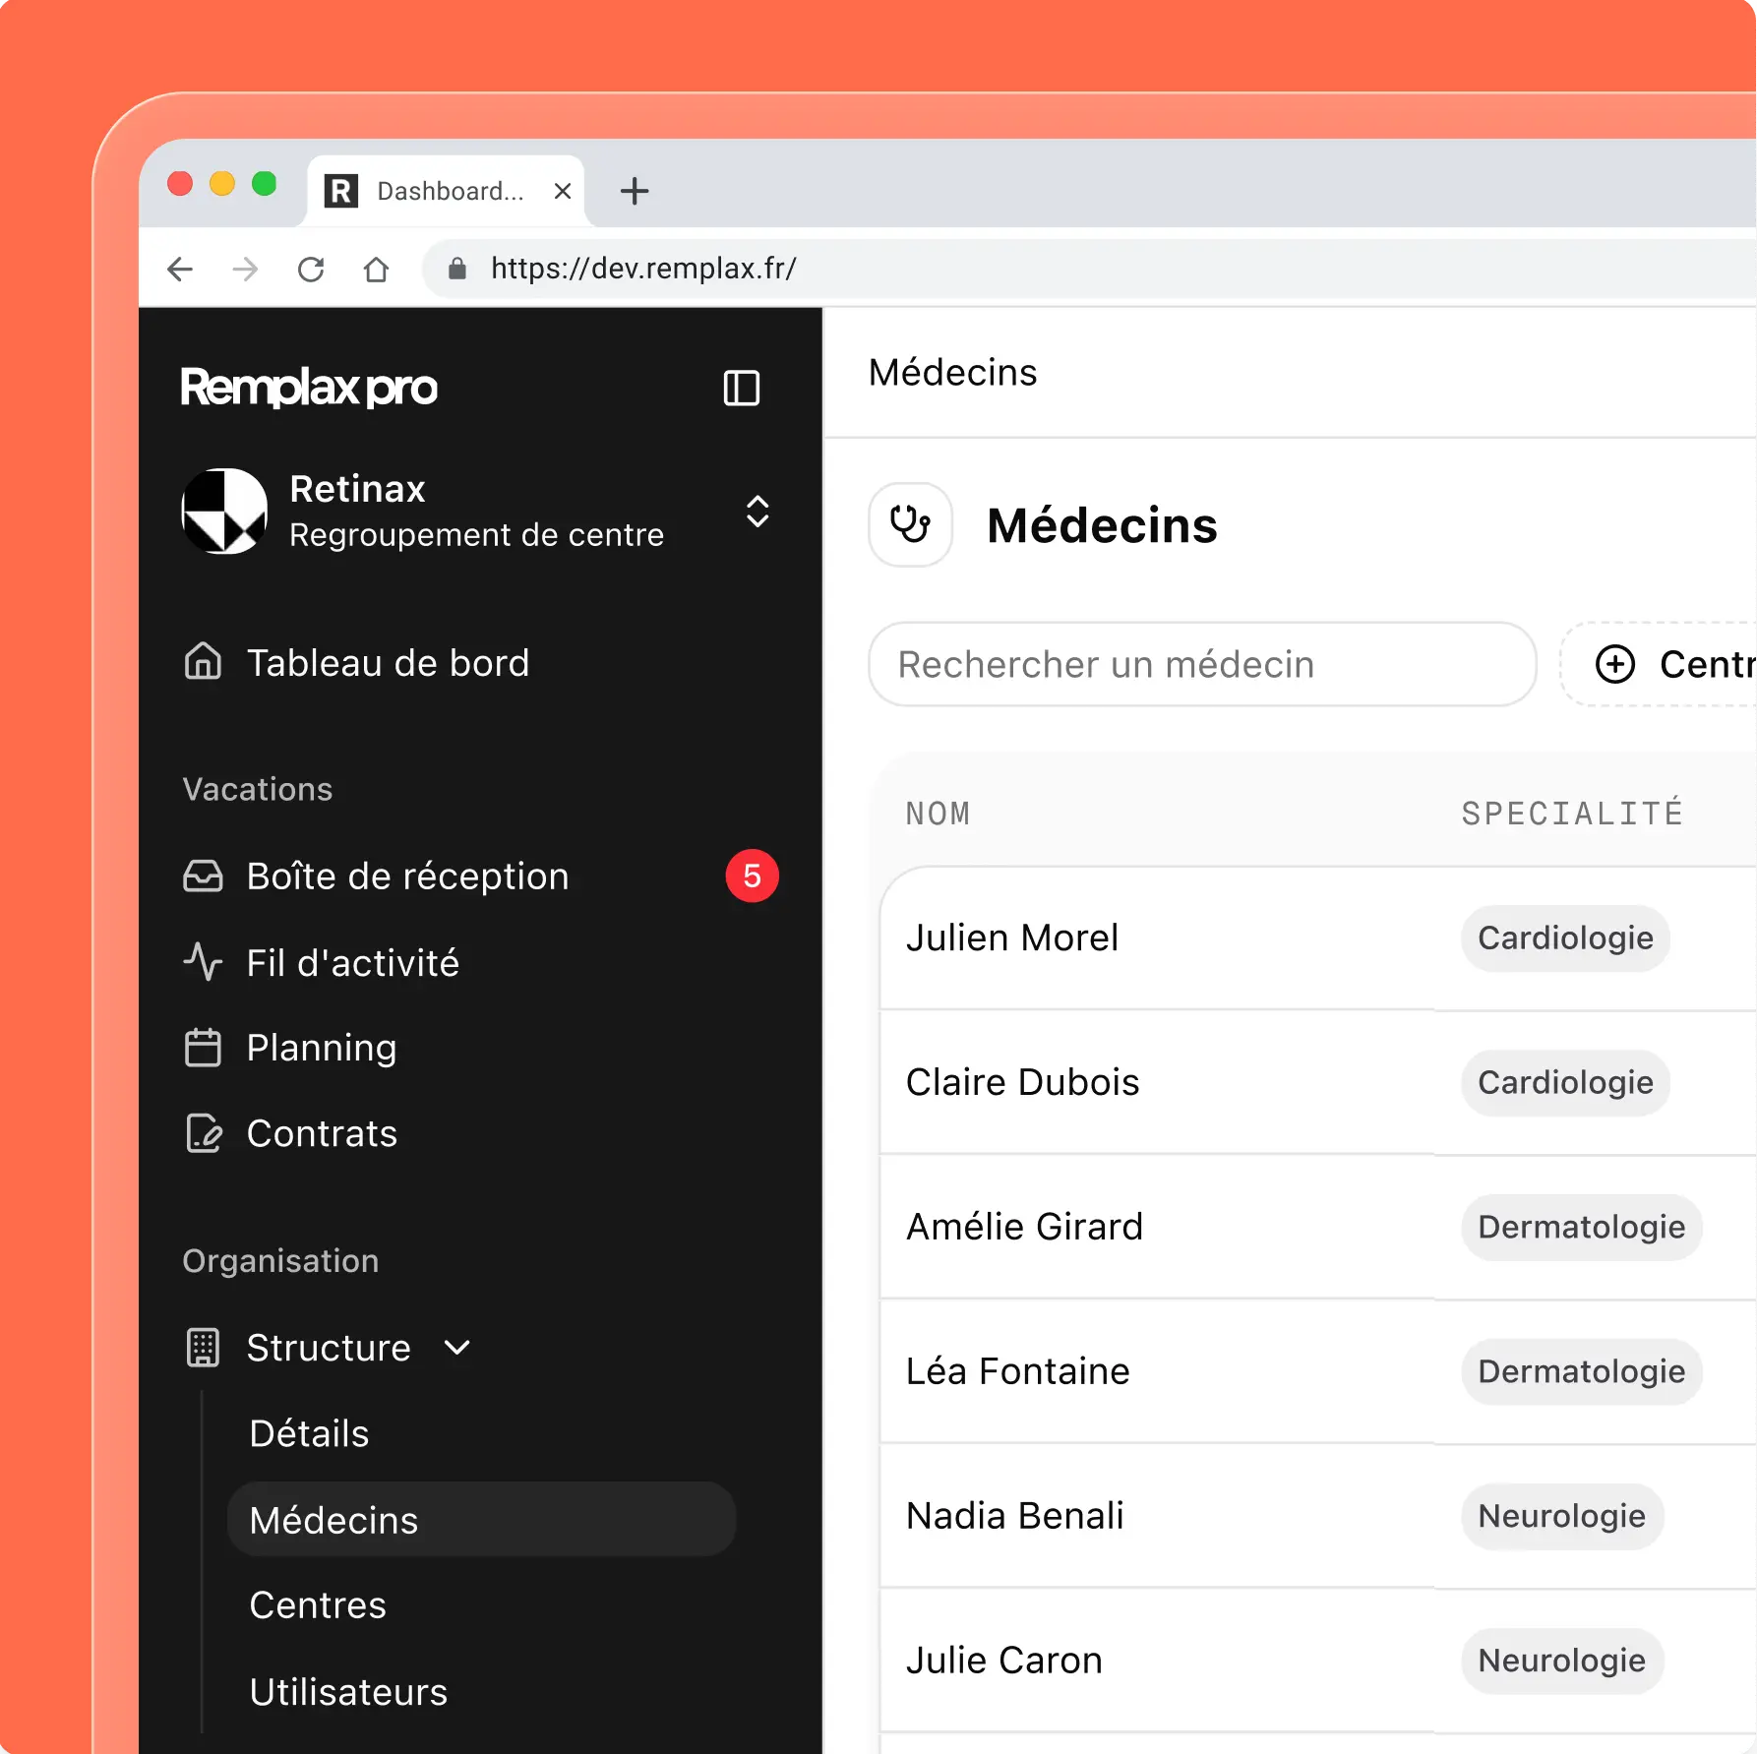Reload the browser page
This screenshot has width=1757, height=1754.
pyautogui.click(x=311, y=269)
